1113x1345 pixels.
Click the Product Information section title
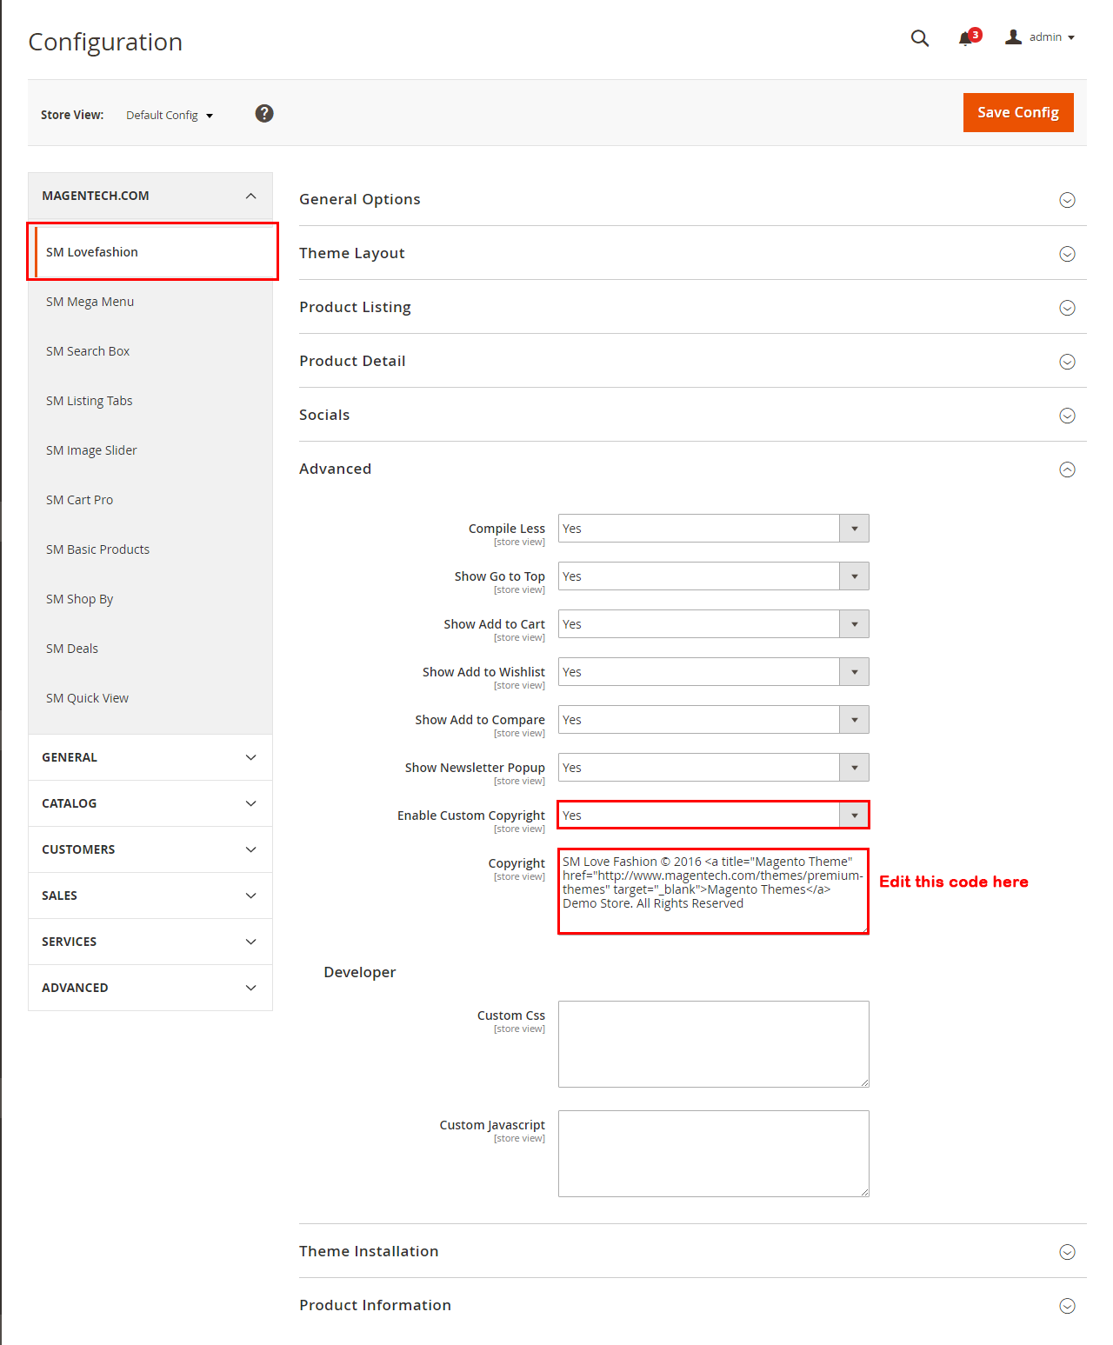click(x=375, y=1305)
